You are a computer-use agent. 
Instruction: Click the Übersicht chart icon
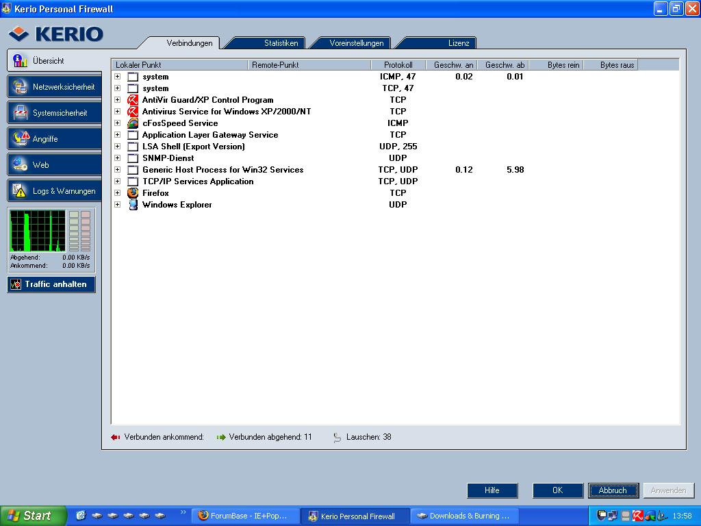pyautogui.click(x=20, y=60)
